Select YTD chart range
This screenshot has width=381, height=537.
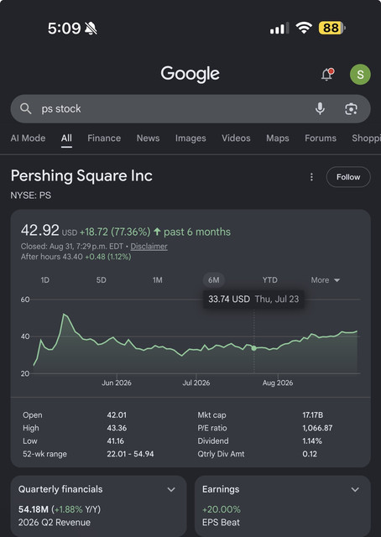270,280
